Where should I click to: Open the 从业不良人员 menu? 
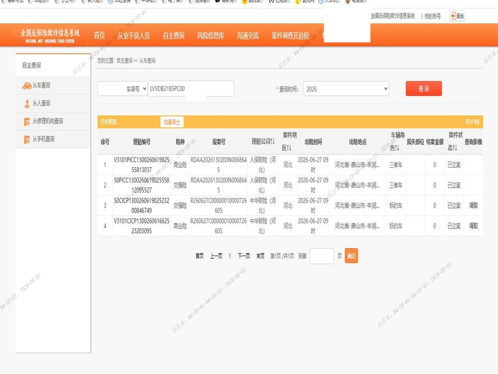point(134,36)
